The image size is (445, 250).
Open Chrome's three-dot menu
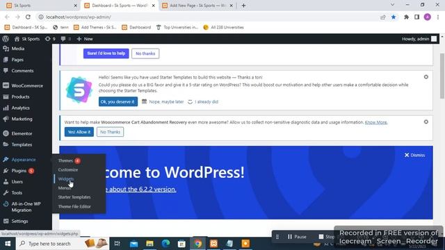438,17
